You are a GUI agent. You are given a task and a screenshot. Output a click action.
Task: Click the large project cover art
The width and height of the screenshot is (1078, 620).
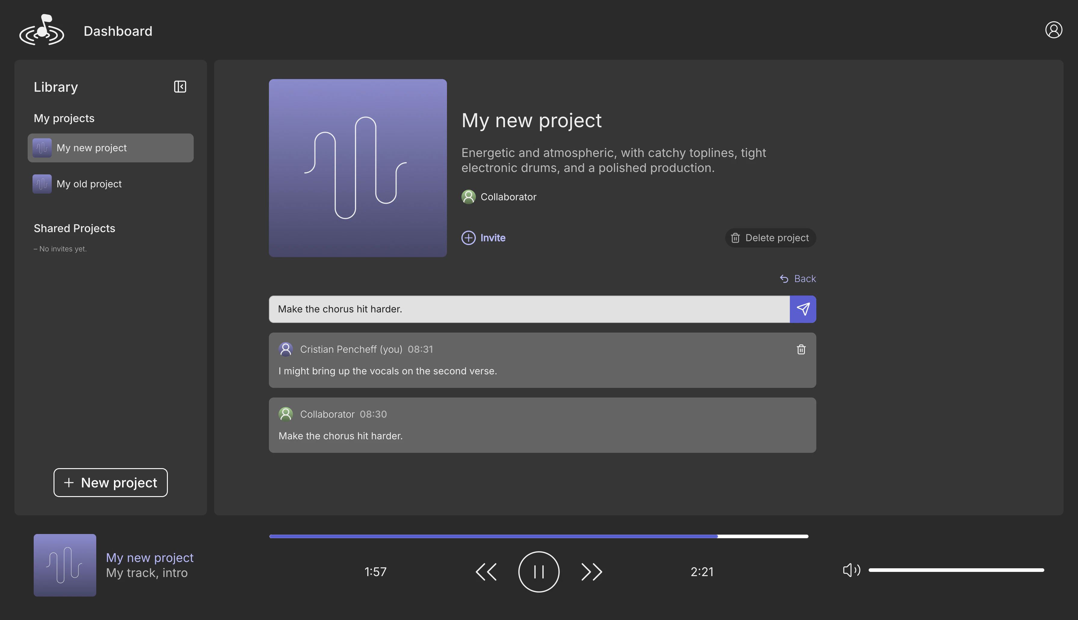358,168
